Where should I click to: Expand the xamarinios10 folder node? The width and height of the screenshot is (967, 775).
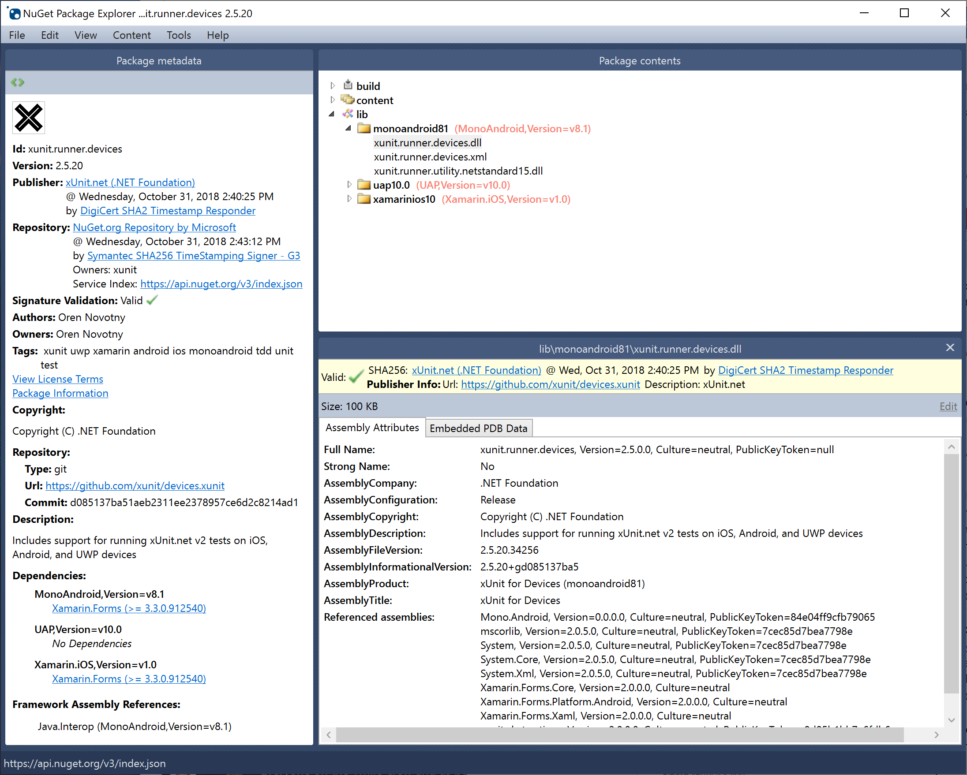pyautogui.click(x=349, y=199)
